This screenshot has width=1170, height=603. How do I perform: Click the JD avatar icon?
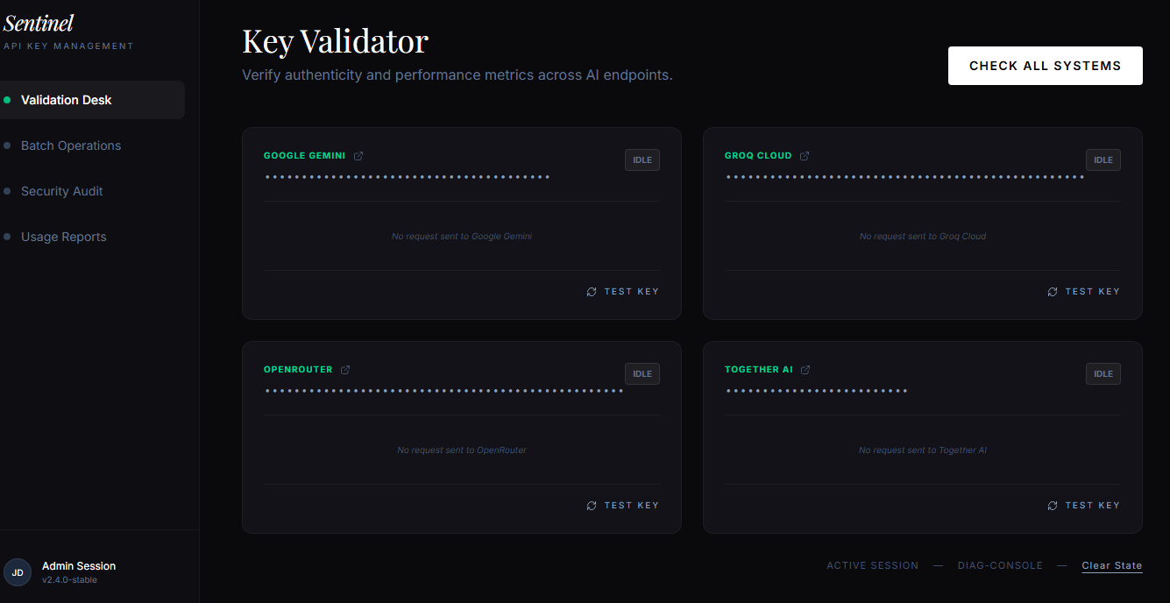[18, 572]
